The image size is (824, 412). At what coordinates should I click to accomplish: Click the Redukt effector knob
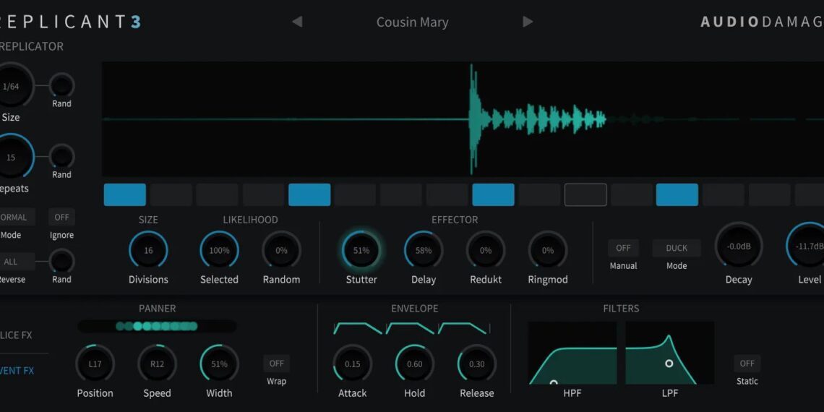(x=486, y=251)
